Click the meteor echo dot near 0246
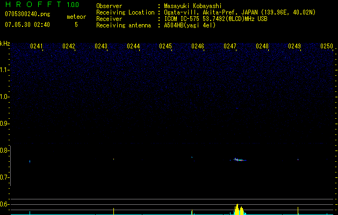The height and width of the screenshot is (215, 338). click(x=192, y=157)
